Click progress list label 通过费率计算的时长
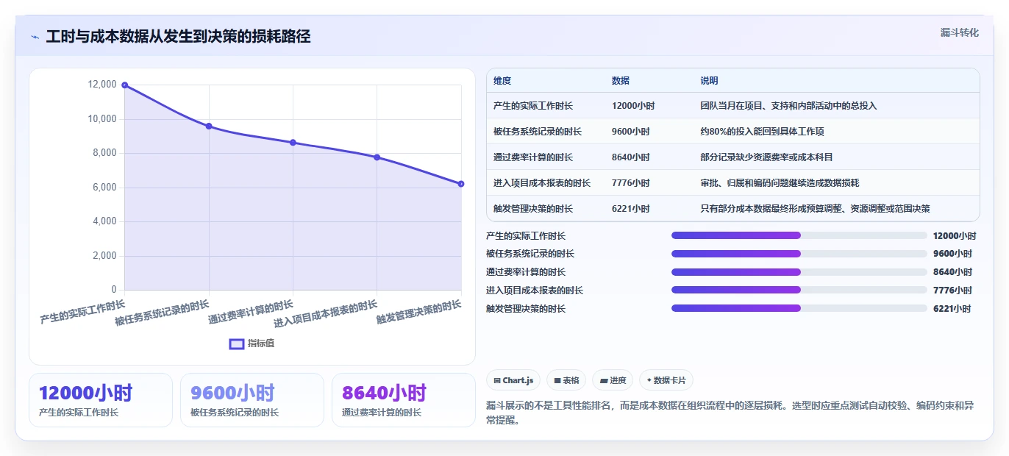The height and width of the screenshot is (456, 1009). [526, 272]
